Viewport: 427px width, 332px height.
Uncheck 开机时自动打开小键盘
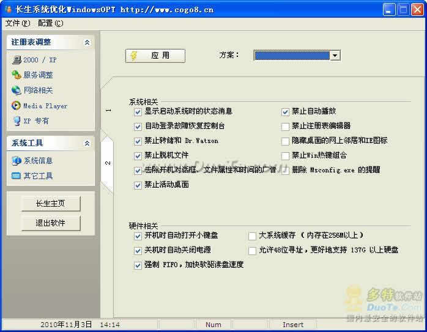coord(138,236)
